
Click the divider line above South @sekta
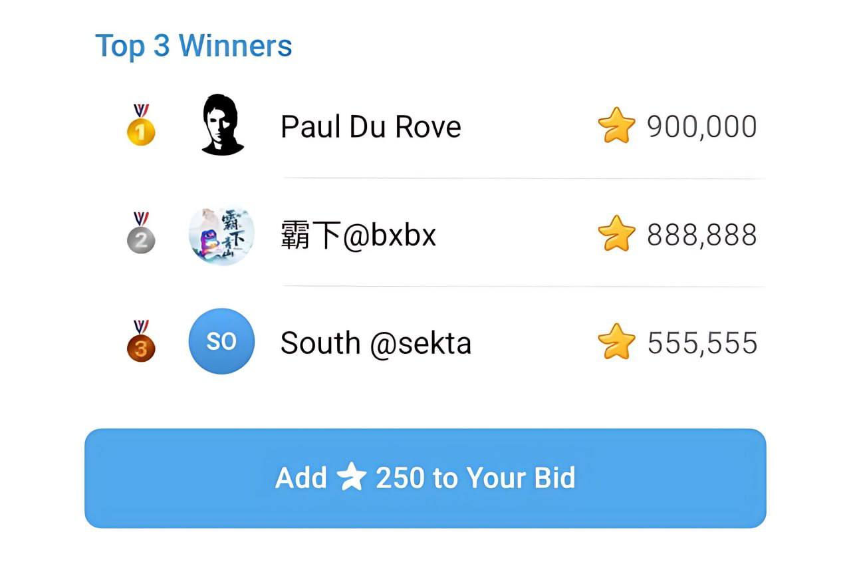523,287
